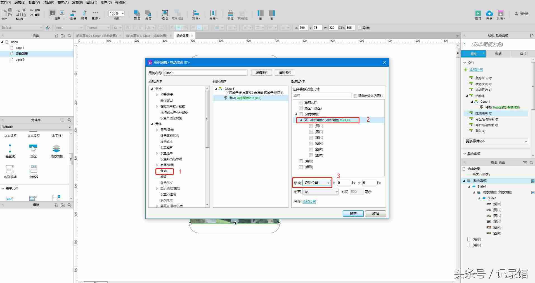
Task: Click the 用例名称 Case 1 input field
Action: (x=205, y=73)
